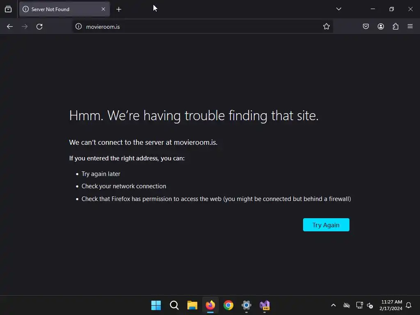The width and height of the screenshot is (420, 315).
Task: Click the heading 'Hmm. We're having trouble finding that site.'
Action: click(194, 116)
